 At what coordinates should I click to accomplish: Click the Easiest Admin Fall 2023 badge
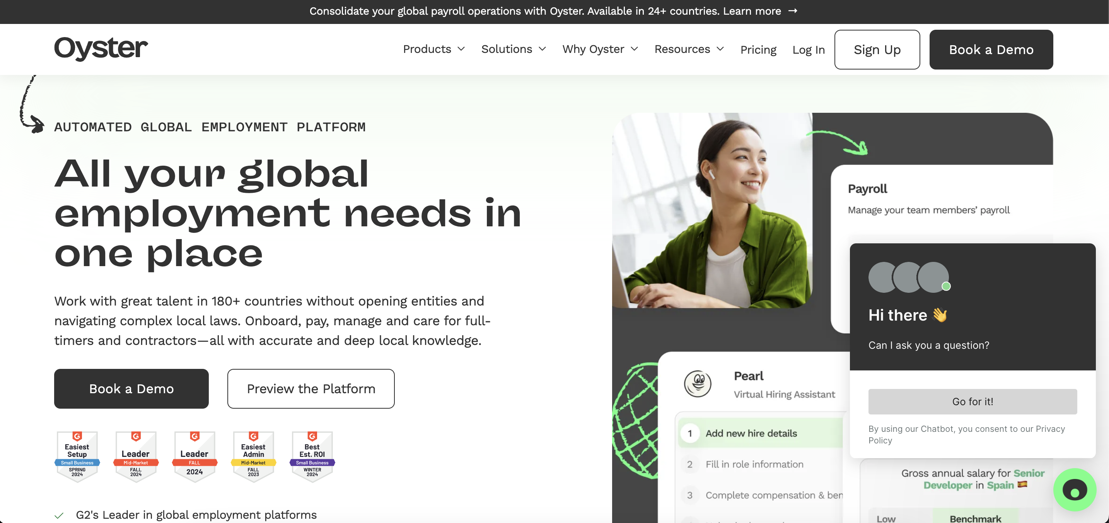pyautogui.click(x=254, y=456)
